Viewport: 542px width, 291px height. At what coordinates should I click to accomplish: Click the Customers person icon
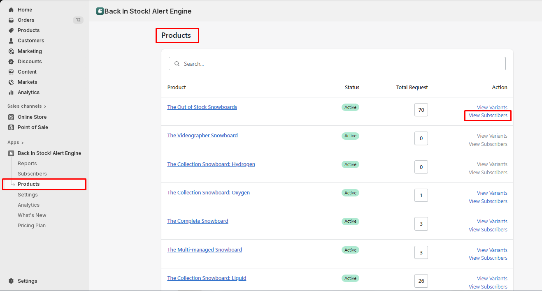click(11, 40)
